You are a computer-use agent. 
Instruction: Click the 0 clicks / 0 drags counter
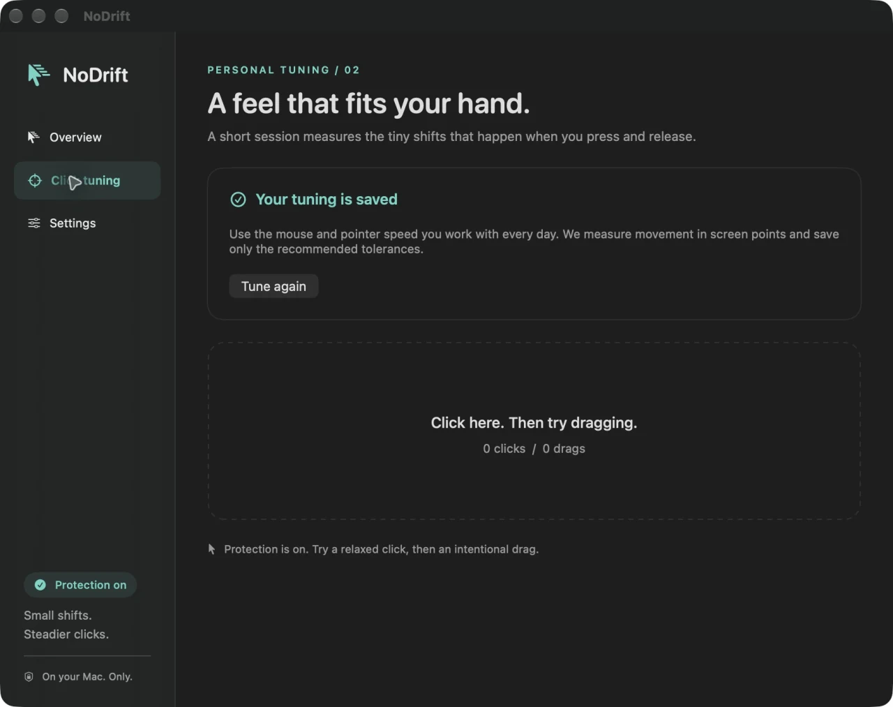click(x=534, y=449)
